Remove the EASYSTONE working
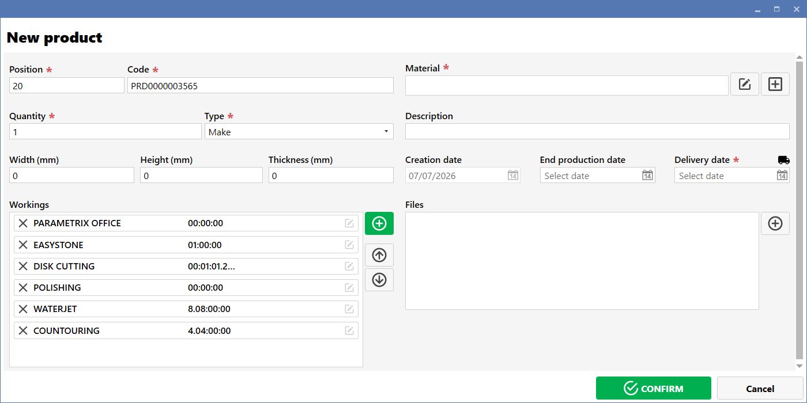This screenshot has width=807, height=403. [23, 245]
